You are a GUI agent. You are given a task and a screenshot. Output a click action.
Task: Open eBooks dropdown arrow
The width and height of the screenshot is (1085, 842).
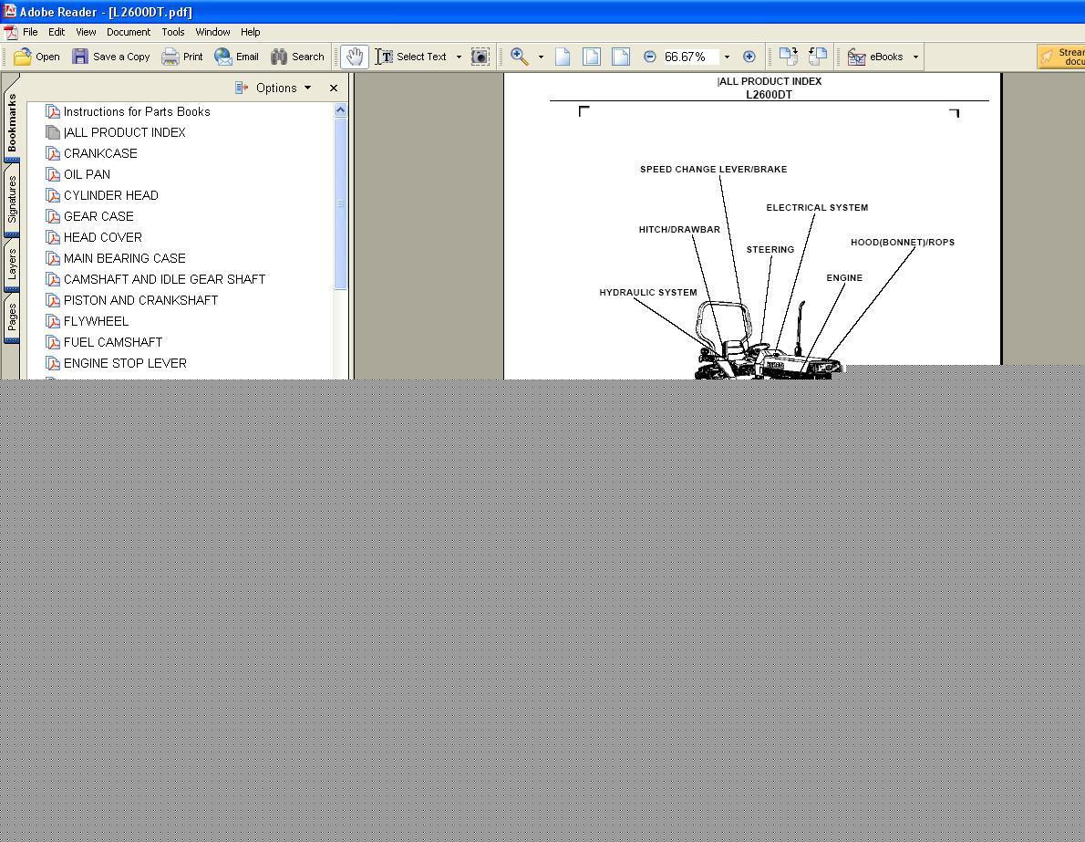tap(915, 57)
